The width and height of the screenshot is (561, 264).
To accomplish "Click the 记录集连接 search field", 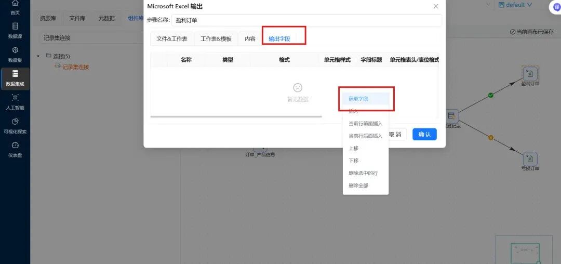I will click(x=92, y=37).
